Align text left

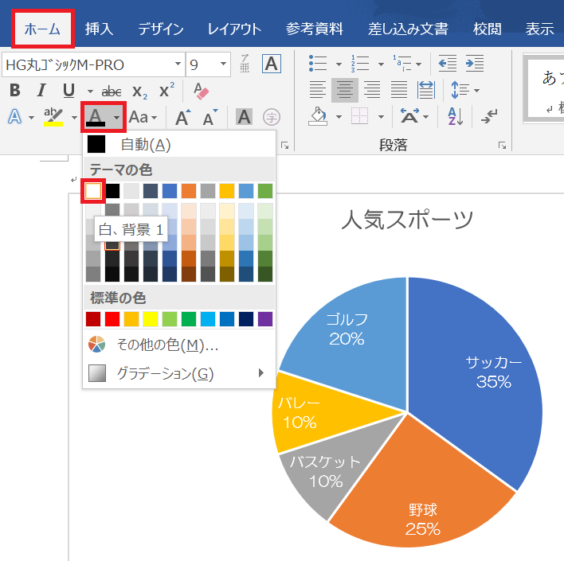coord(318,90)
